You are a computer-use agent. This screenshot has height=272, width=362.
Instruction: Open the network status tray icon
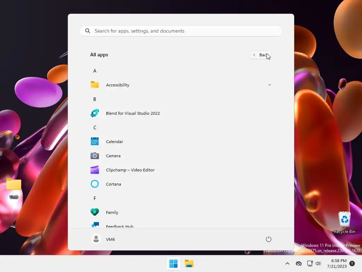tap(310, 263)
